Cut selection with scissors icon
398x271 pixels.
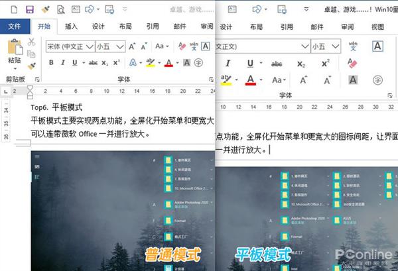pos(31,42)
